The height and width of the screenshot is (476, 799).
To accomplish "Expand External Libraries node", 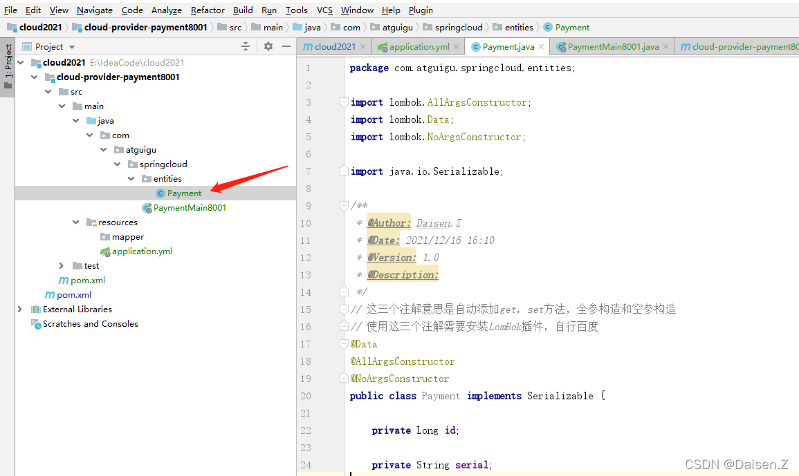I will (20, 310).
